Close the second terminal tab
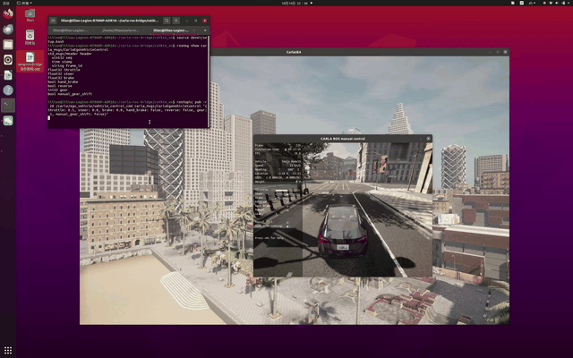 (x=143, y=30)
